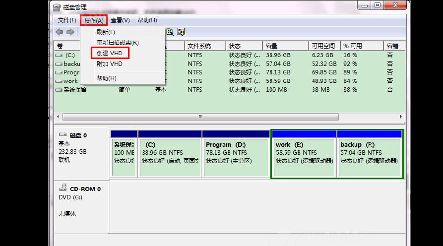Select the work (E:) partition block
This screenshot has height=246, width=443.
(304, 154)
